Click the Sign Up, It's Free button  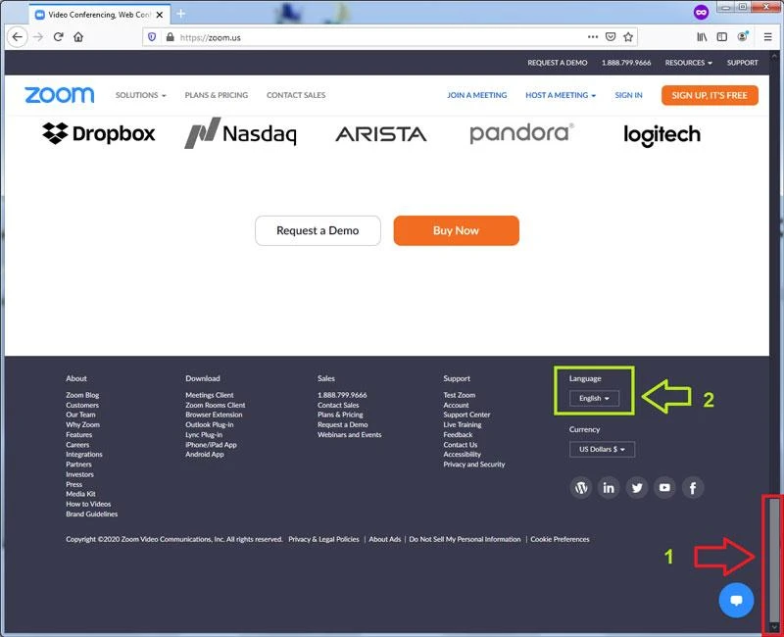coord(709,95)
